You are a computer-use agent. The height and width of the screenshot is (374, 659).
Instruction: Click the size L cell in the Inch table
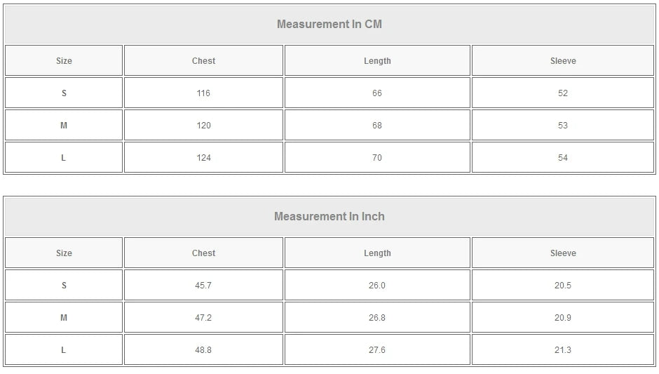64,350
